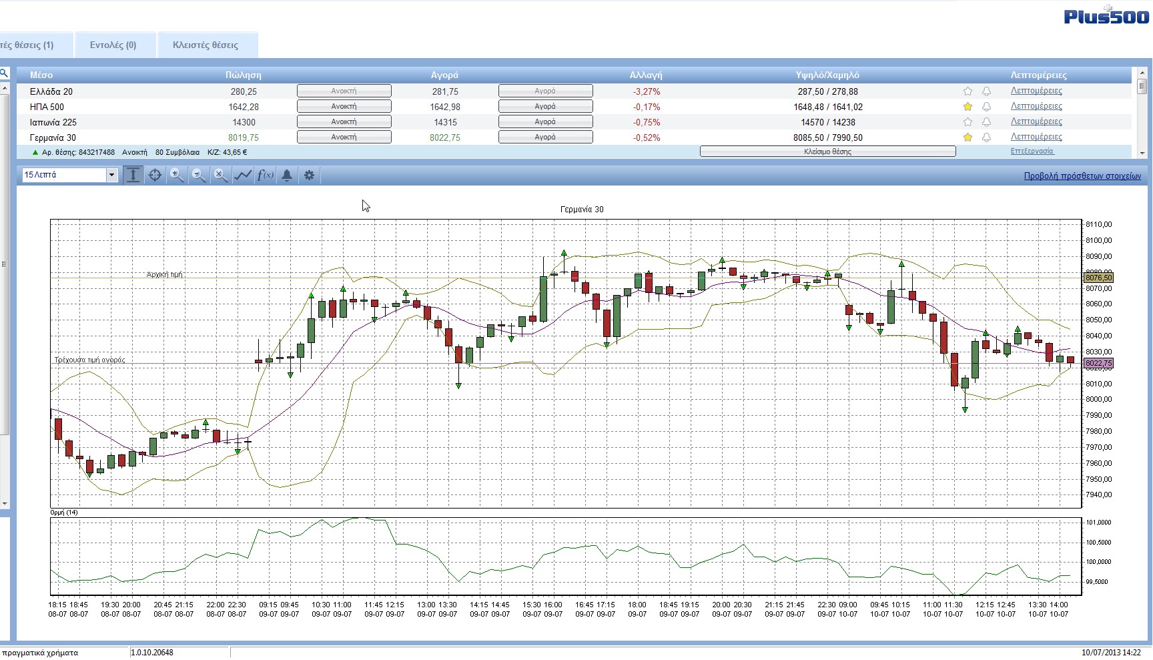
Task: Toggle favorite star for ΗΠΑ 500
Action: [x=968, y=107]
